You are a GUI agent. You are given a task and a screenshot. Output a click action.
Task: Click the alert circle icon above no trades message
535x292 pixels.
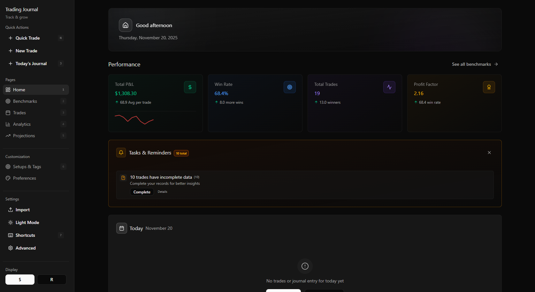tap(305, 266)
